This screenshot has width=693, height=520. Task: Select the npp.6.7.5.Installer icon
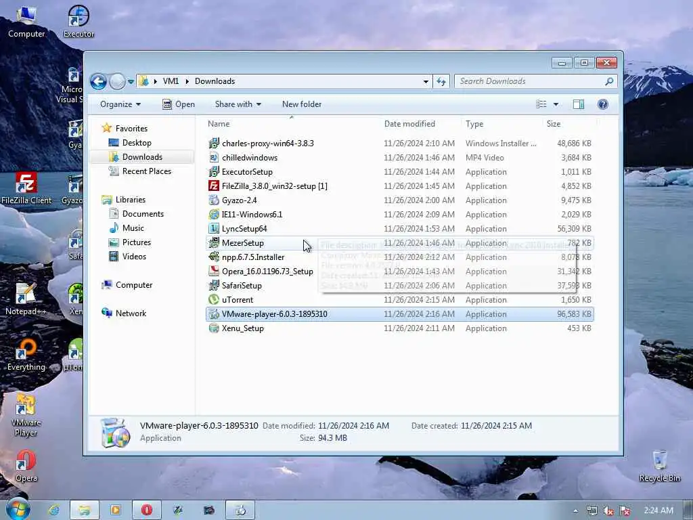(214, 257)
